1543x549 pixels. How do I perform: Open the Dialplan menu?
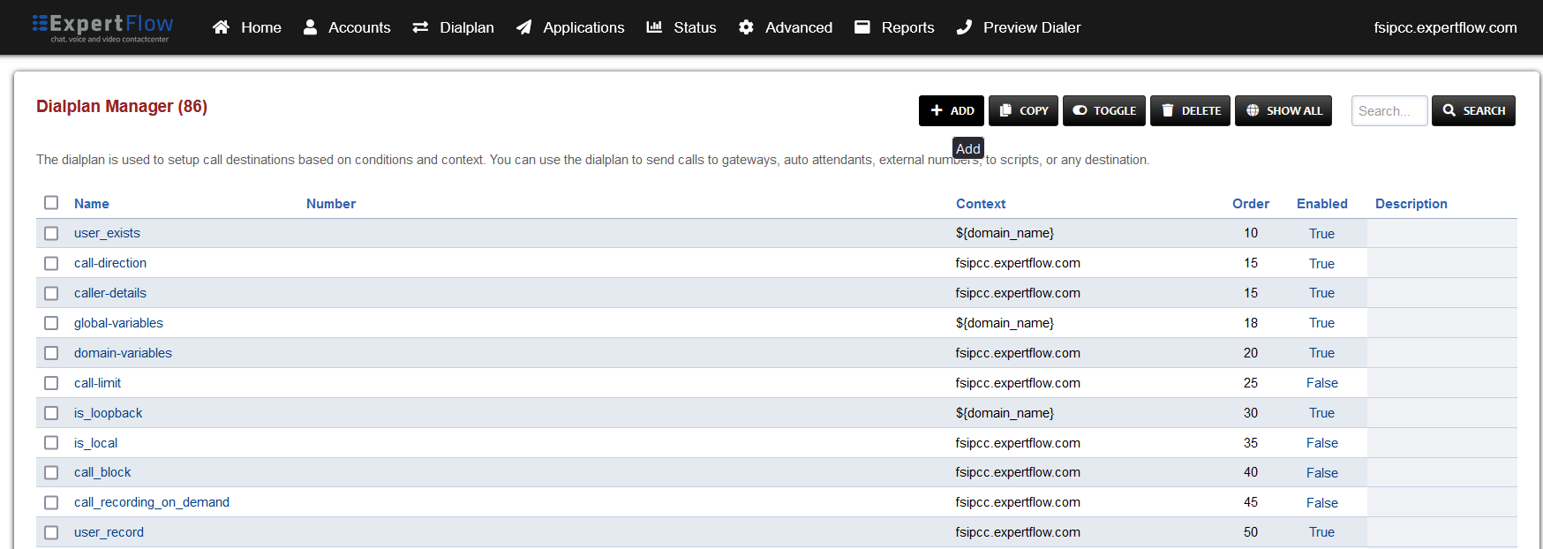[454, 27]
